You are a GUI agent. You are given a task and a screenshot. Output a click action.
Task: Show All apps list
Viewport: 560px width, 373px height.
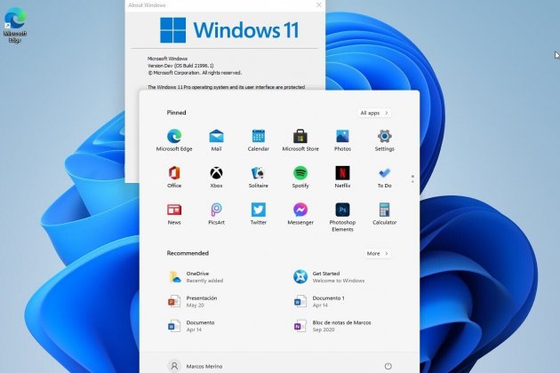click(x=374, y=113)
